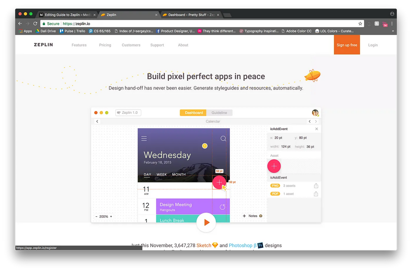
Task: Click the bookmark star in the address bar
Action: click(360, 23)
